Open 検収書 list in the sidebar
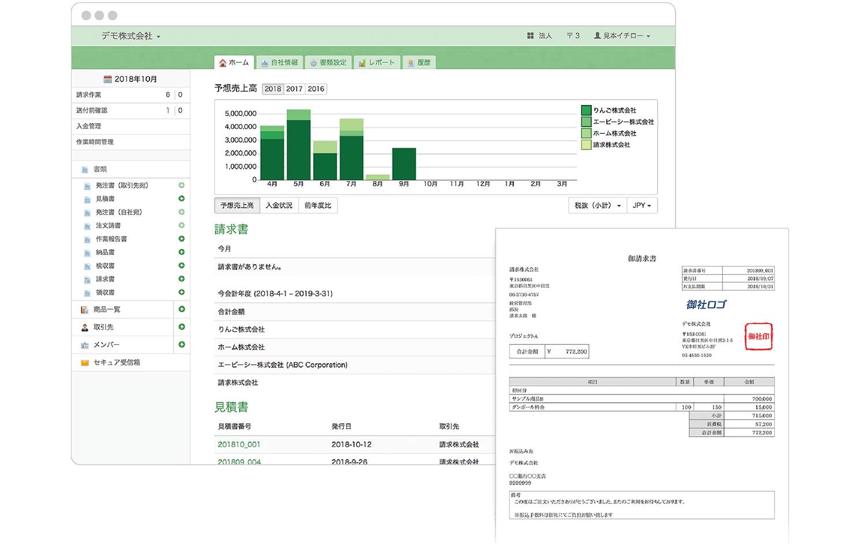Screen dimensions: 856x556 (x=105, y=266)
